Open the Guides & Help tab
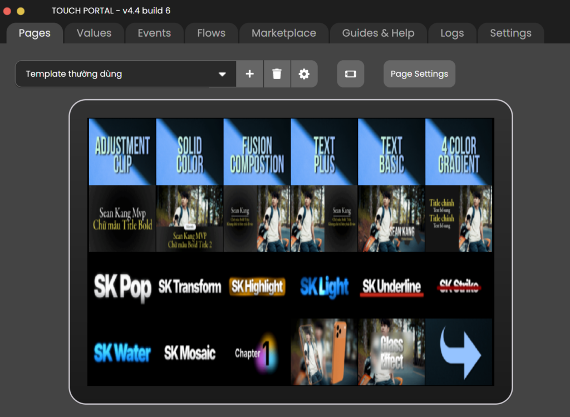The image size is (570, 417). [x=378, y=33]
